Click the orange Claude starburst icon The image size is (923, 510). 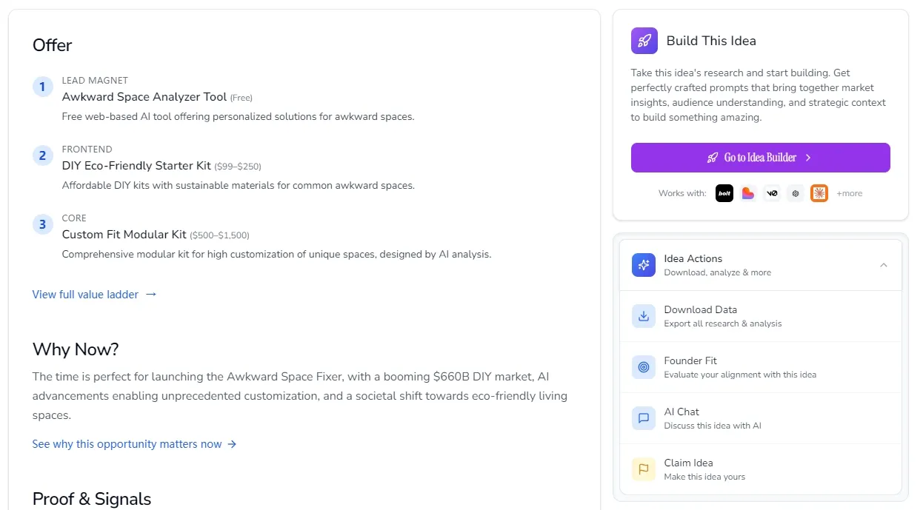[x=819, y=193]
